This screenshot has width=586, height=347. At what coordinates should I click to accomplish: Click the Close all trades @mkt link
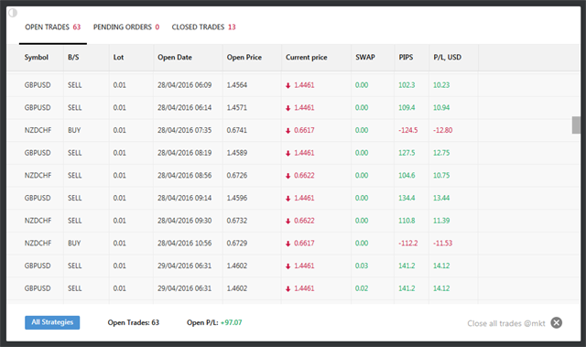pyautogui.click(x=506, y=323)
